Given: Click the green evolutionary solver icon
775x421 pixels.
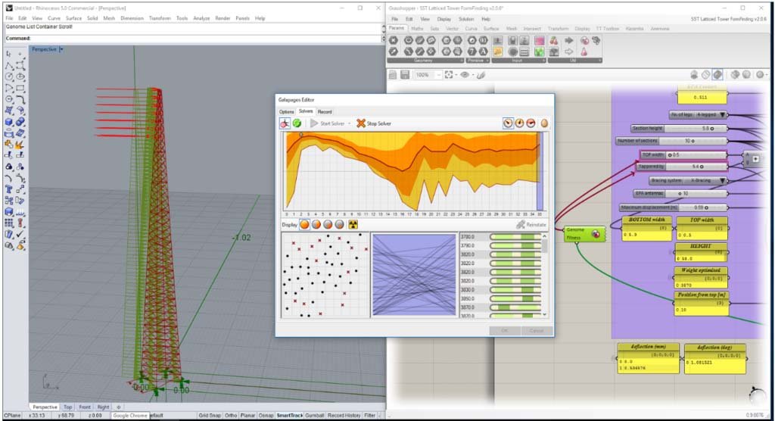Looking at the screenshot, I should 297,123.
